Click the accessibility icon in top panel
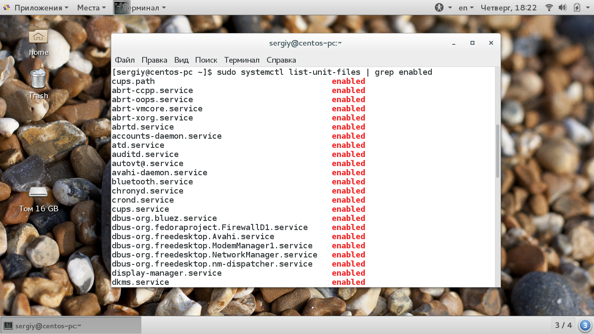594x334 pixels. coord(439,7)
